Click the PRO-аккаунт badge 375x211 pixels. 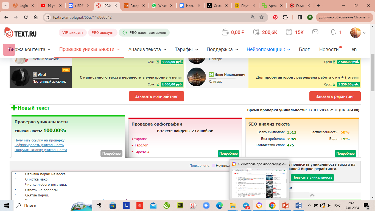coord(103,32)
